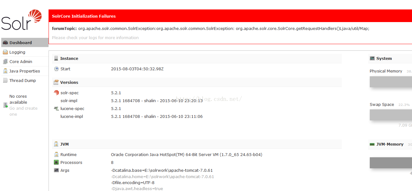412x191 pixels.
Task: Click the Instance server icon
Action: (56, 58)
